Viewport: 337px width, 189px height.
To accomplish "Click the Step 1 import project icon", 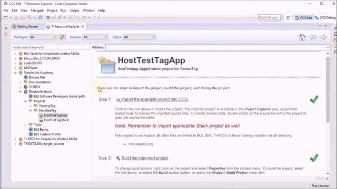I will [x=118, y=100].
